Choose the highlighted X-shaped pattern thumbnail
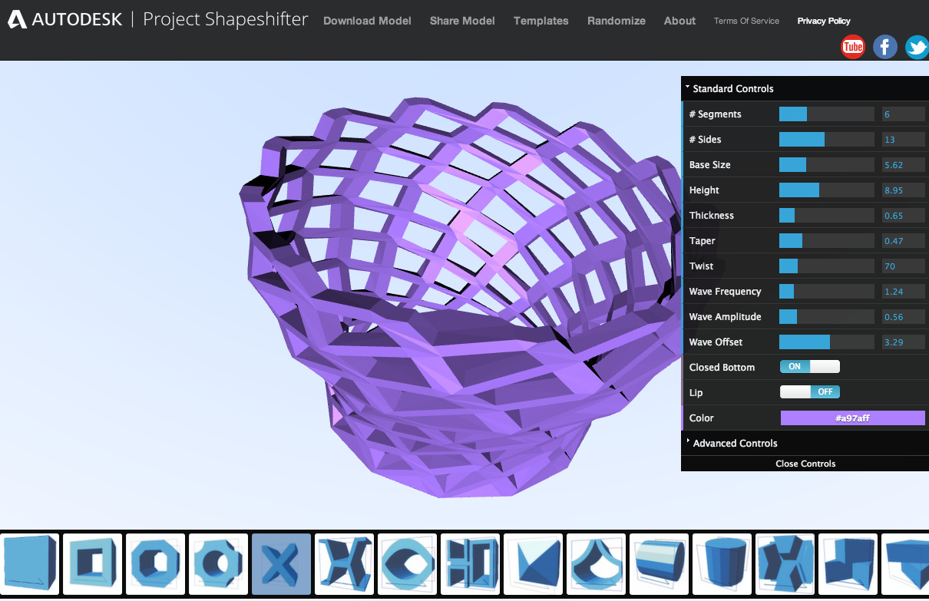929x601 pixels. pos(281,563)
